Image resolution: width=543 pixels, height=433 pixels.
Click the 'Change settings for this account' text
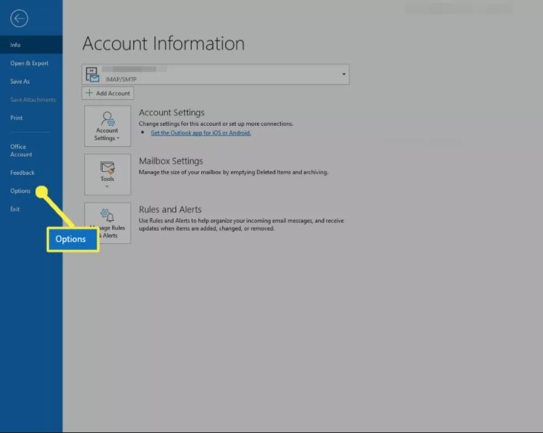pos(216,124)
